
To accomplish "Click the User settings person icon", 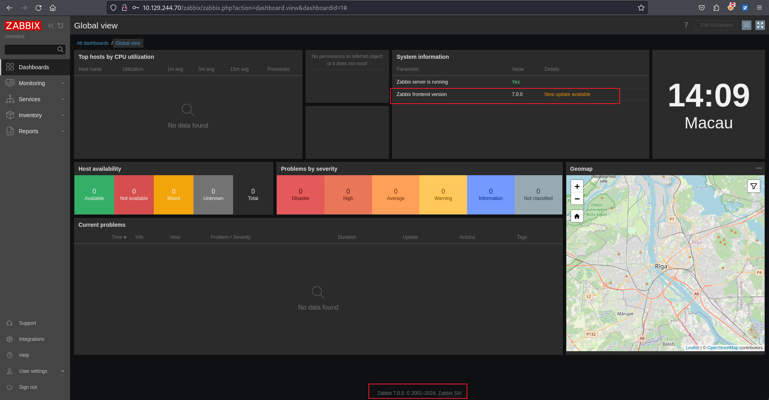I will (10, 371).
